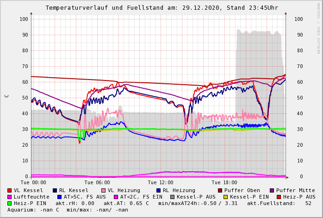Click the Tue 18:00 time axis label
This screenshot has height=218, width=323.
(224, 182)
